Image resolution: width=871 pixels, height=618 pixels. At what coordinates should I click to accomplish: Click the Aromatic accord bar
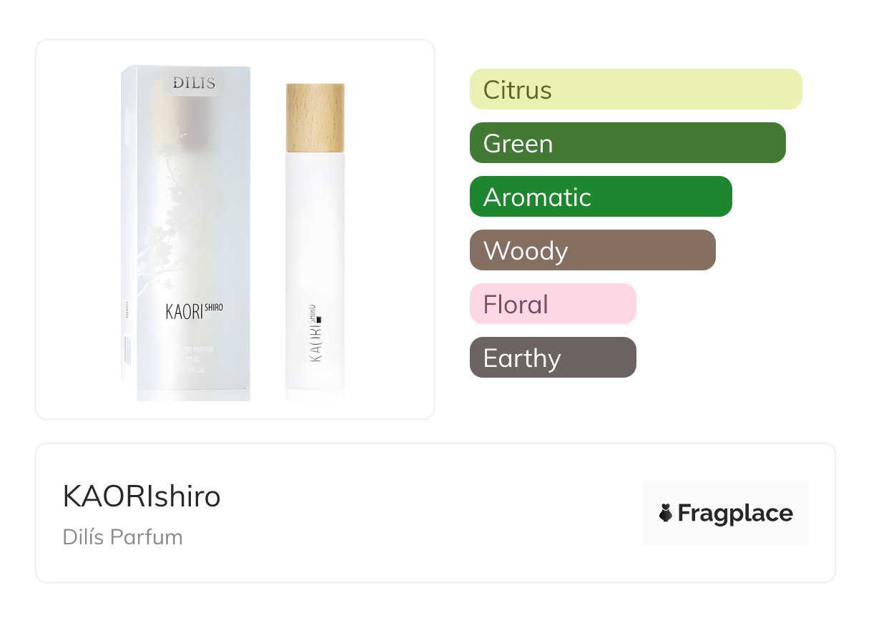point(600,197)
